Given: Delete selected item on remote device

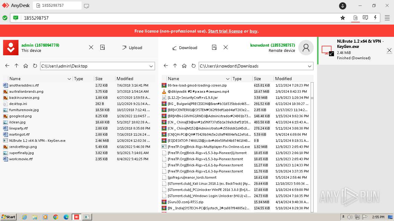Looking at the screenshot, I should tap(226, 47).
